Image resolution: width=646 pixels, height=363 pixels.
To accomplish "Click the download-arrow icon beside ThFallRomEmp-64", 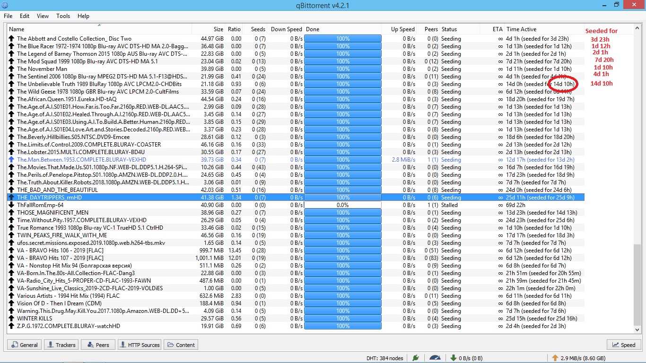I will (12, 205).
